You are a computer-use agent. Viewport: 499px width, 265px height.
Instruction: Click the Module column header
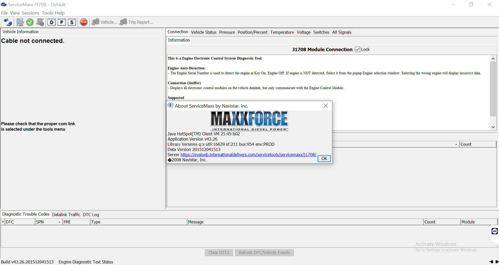pos(479,222)
